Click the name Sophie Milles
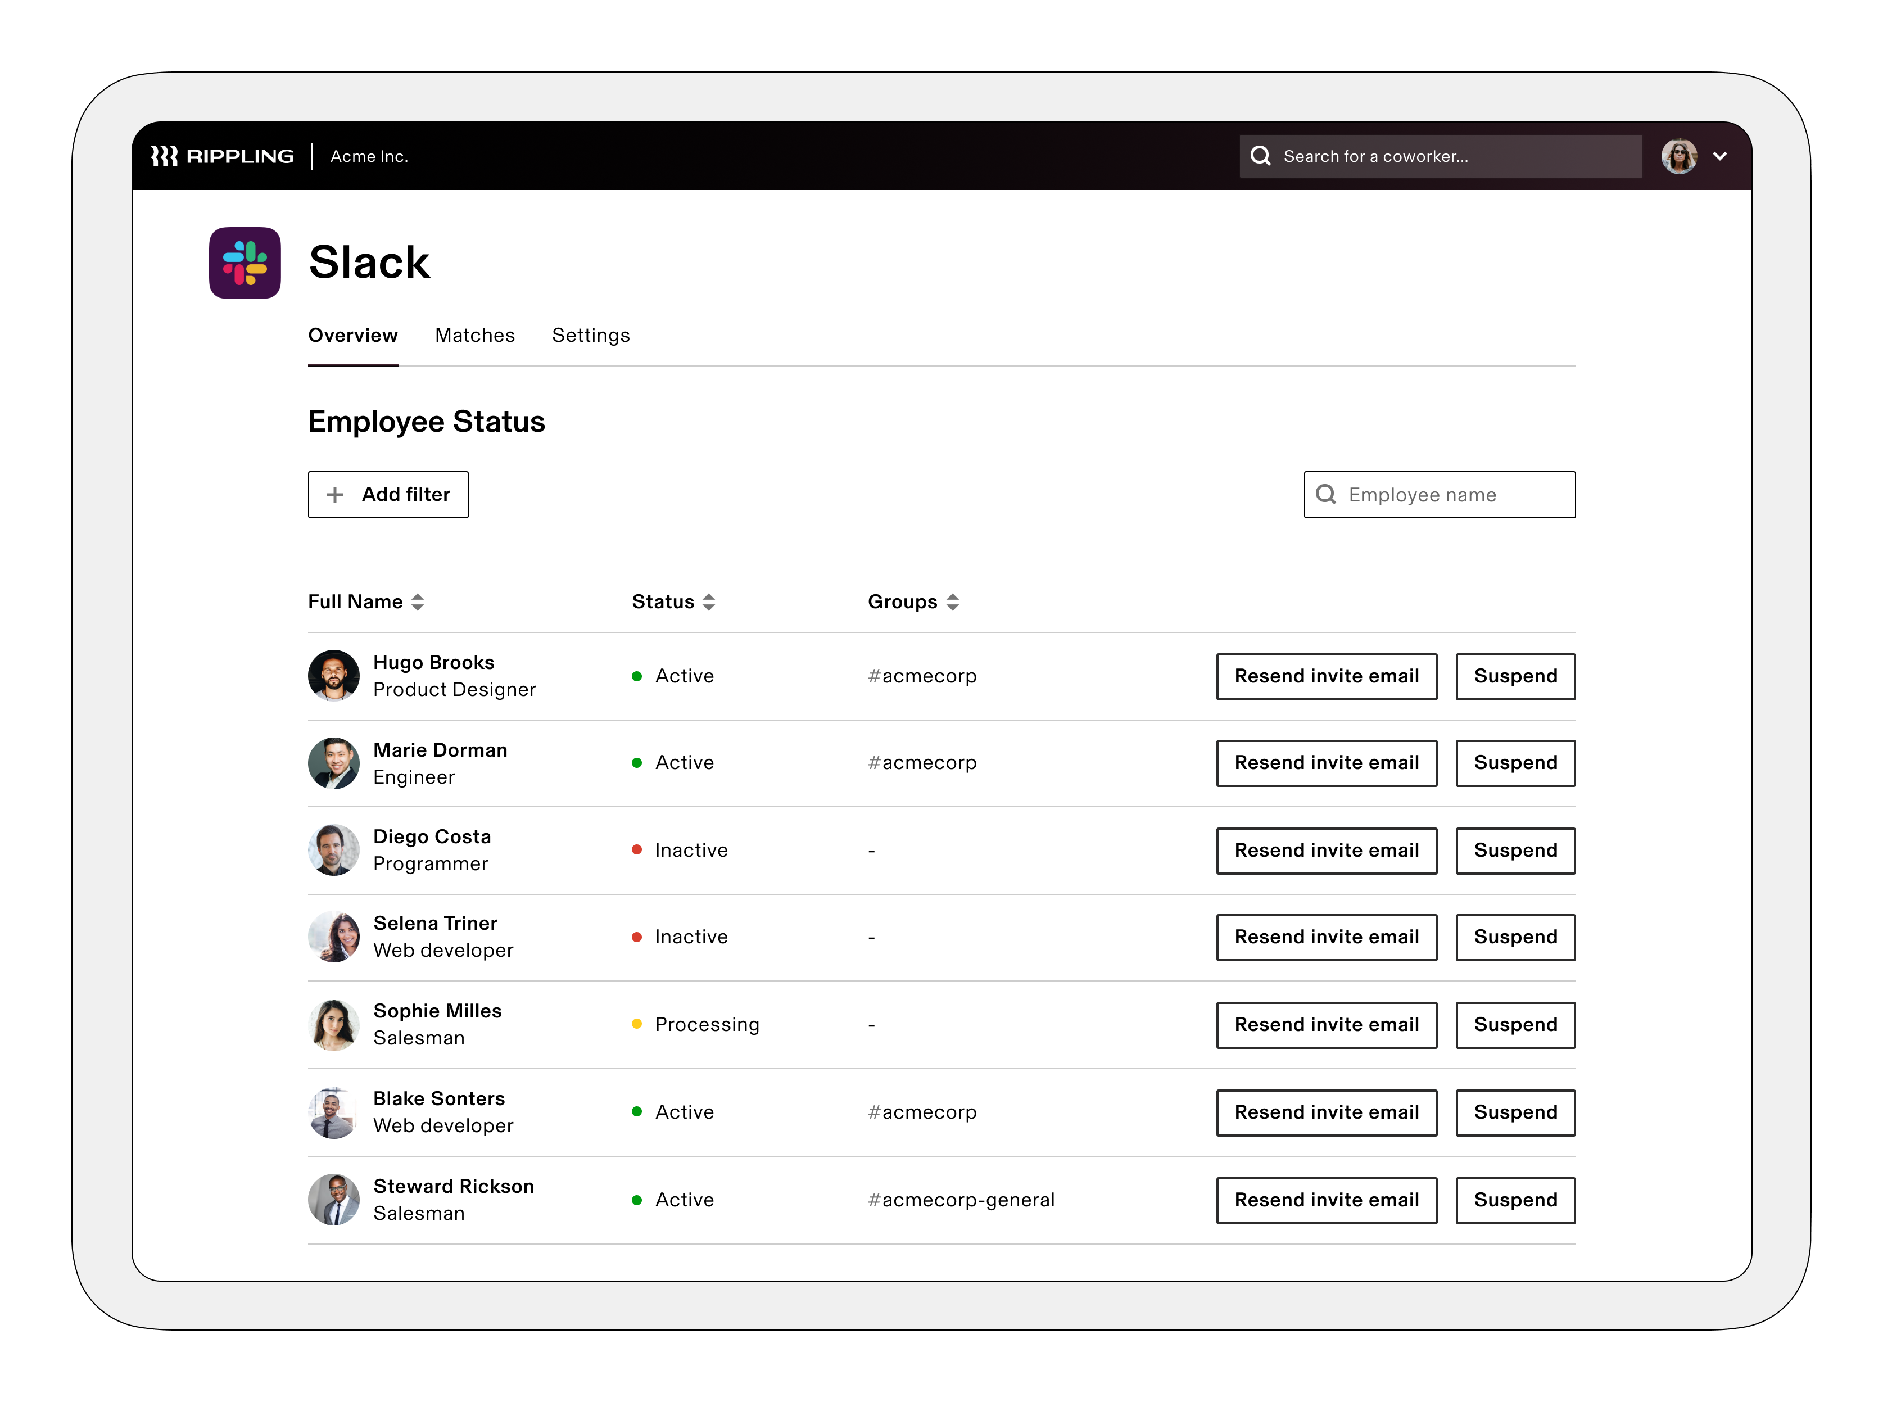The height and width of the screenshot is (1402, 1883). (438, 1011)
